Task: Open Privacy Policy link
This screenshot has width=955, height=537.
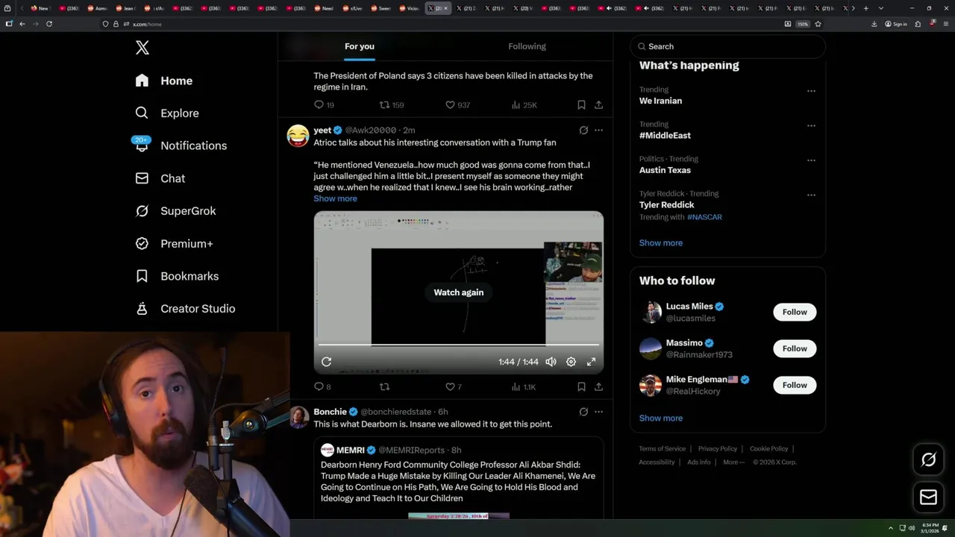Action: click(x=718, y=449)
